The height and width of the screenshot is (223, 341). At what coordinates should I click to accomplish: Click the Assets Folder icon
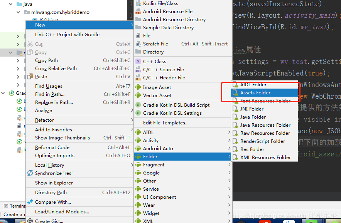point(235,93)
